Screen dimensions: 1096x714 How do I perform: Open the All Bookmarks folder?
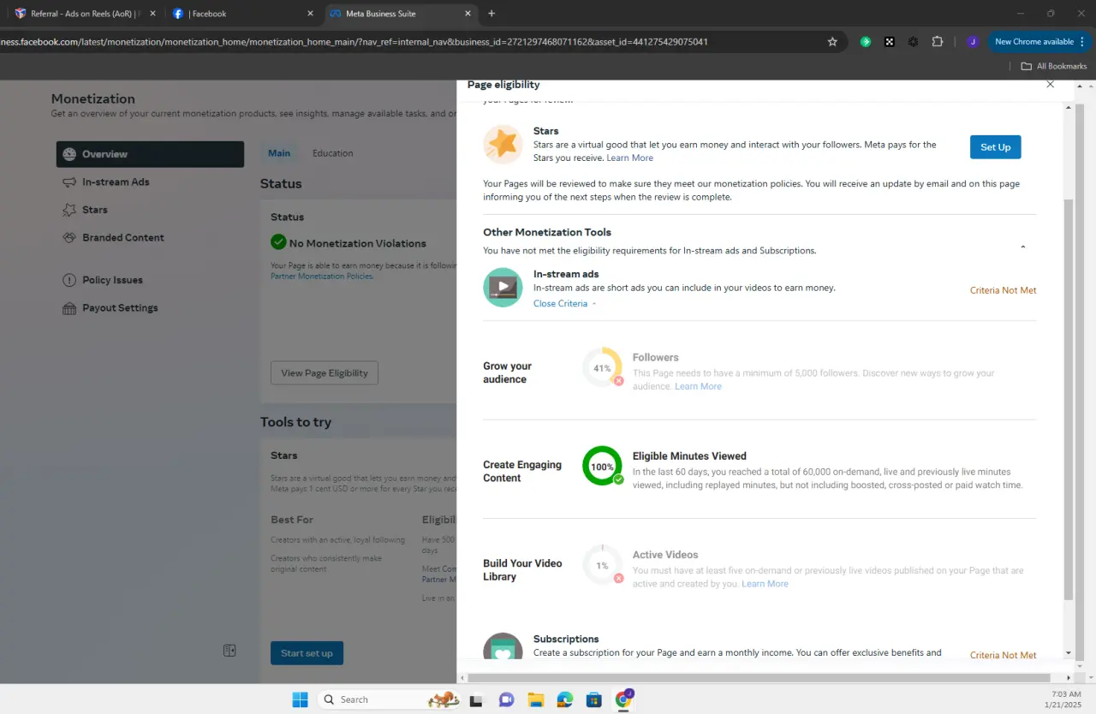point(1054,66)
